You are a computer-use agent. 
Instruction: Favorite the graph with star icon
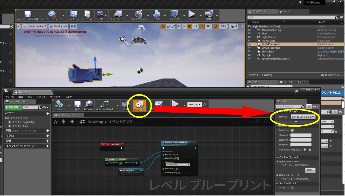pos(56,122)
